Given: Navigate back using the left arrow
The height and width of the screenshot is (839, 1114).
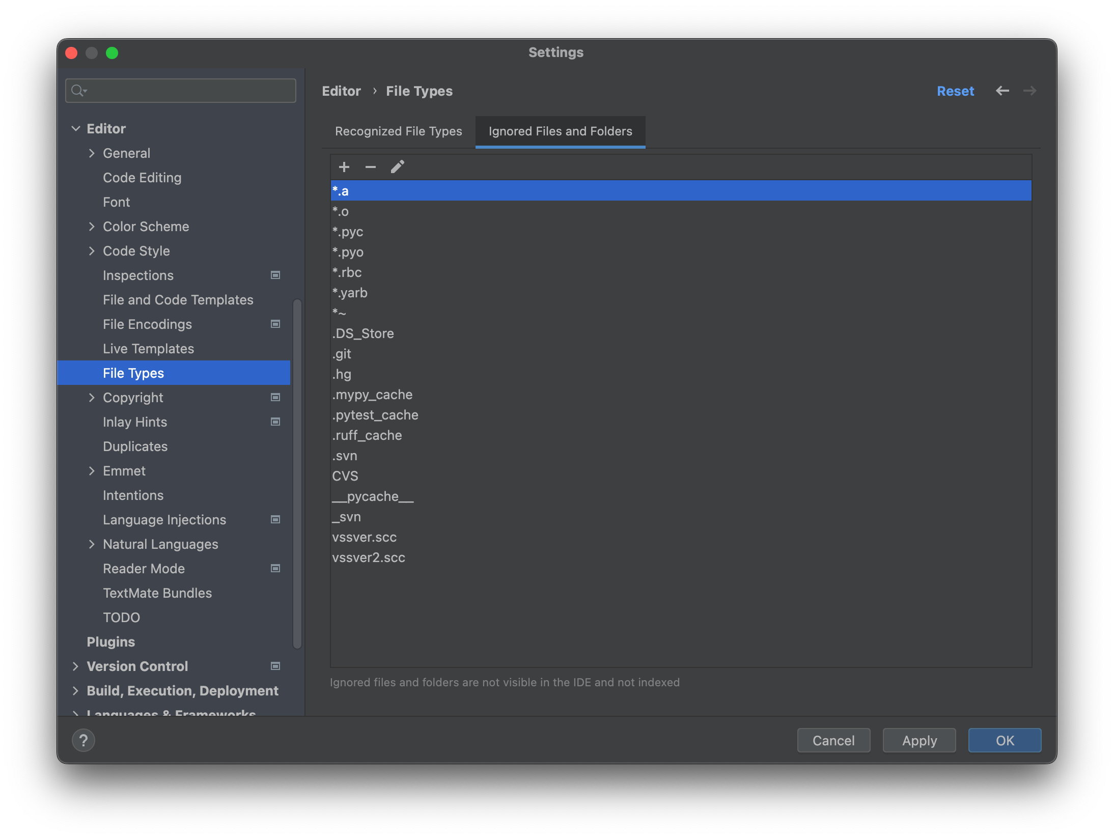Looking at the screenshot, I should tap(1003, 91).
